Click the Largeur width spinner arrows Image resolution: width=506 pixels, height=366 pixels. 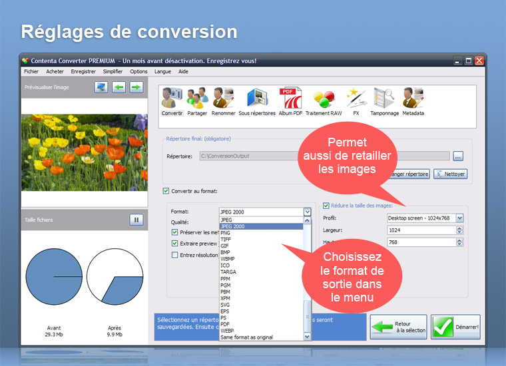(x=459, y=230)
